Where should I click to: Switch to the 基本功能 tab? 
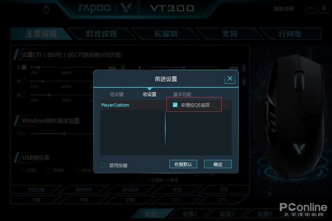pos(182,94)
